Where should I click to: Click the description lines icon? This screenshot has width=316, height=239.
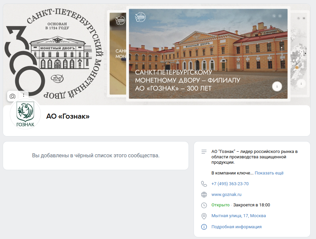(204, 152)
